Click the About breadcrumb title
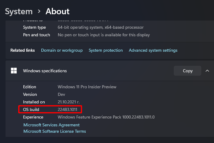Viewport: 214px width, 143px height. point(57,11)
